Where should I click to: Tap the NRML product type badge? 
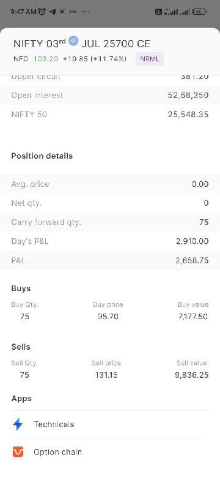(150, 59)
